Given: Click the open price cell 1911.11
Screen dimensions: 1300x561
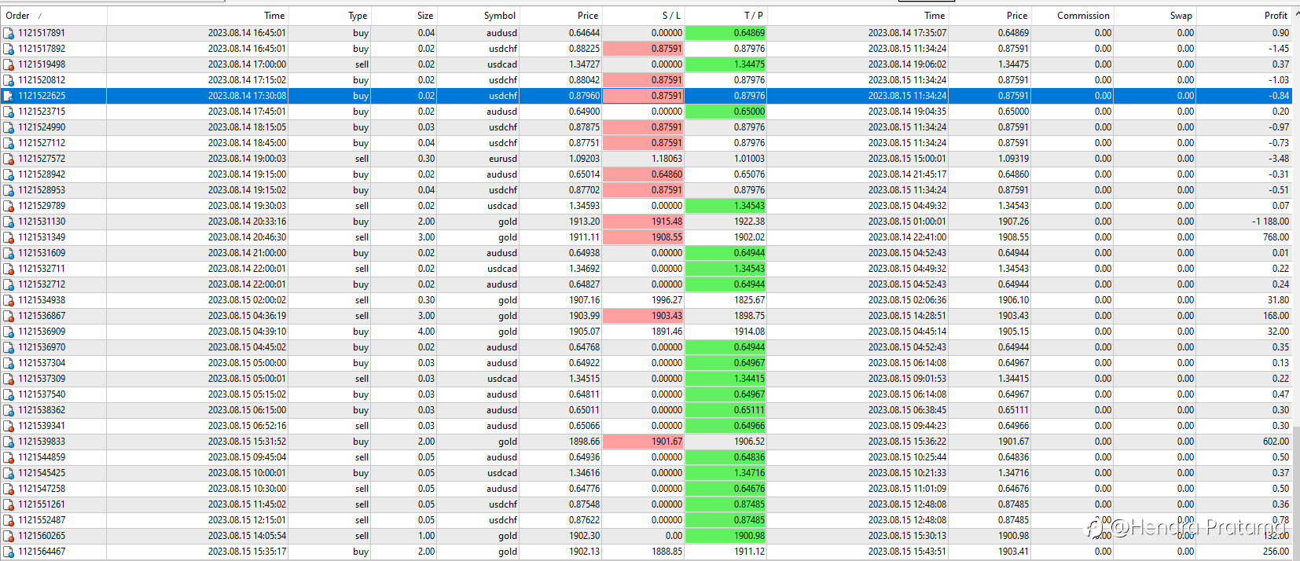Looking at the screenshot, I should (x=561, y=237).
